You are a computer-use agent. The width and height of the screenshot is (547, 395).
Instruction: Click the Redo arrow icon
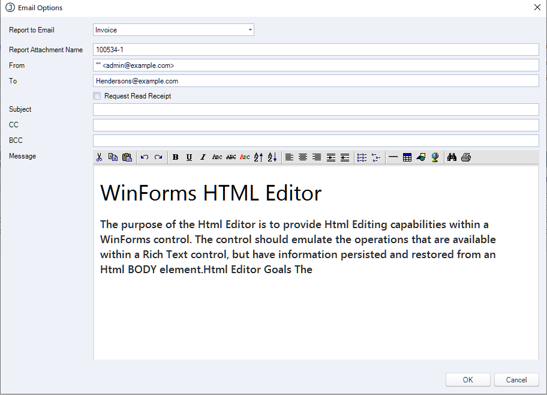click(x=158, y=157)
